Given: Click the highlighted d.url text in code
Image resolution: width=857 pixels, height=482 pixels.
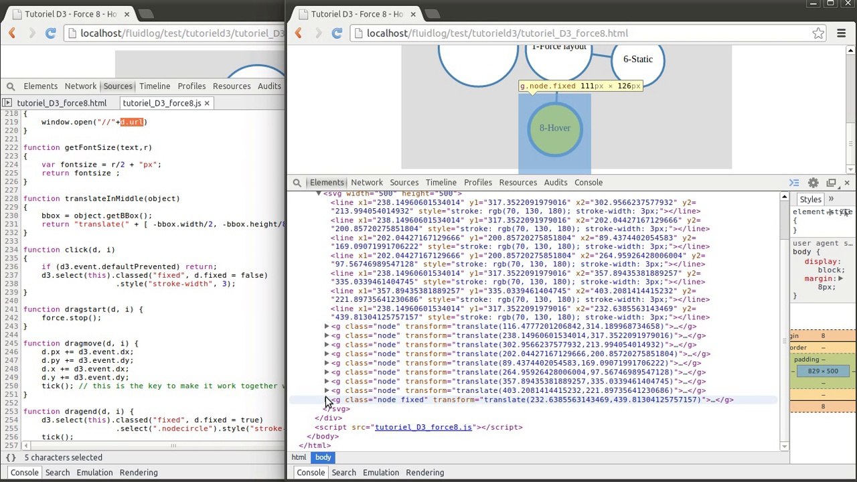Looking at the screenshot, I should pos(132,123).
